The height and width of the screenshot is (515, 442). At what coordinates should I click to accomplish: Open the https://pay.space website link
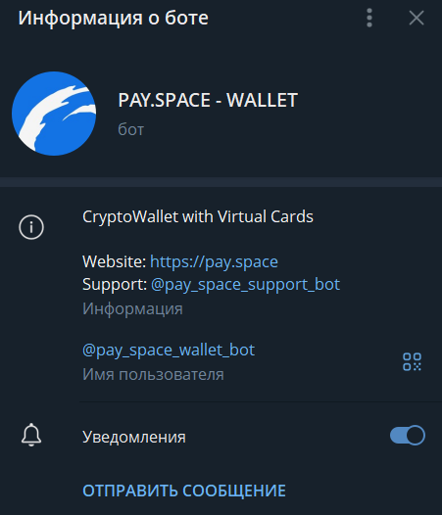pos(214,261)
